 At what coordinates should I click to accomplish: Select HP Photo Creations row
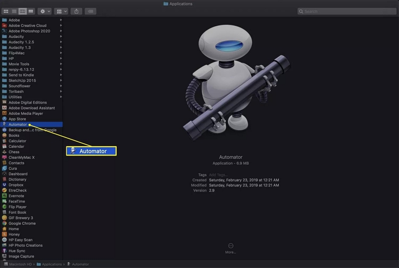tap(31, 245)
